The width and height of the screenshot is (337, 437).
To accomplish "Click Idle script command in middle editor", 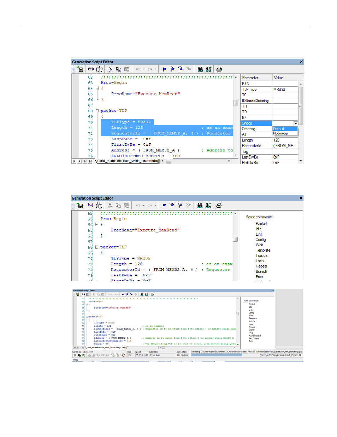I will pos(259,229).
